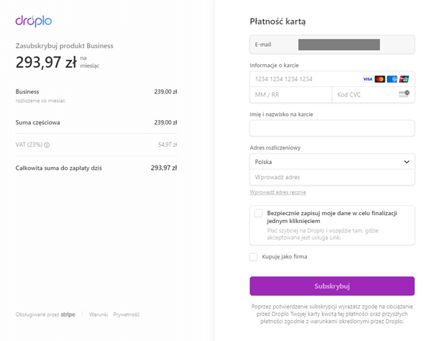Screen dimensions: 435x341
Task: Click the VAT info circle icon
Action: coord(47,145)
